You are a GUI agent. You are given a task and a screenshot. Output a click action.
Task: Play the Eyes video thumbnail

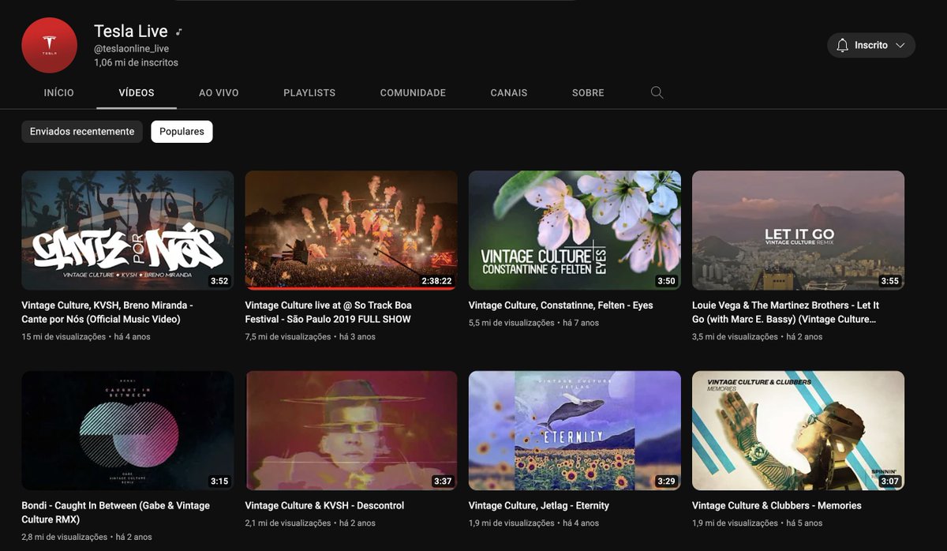575,231
